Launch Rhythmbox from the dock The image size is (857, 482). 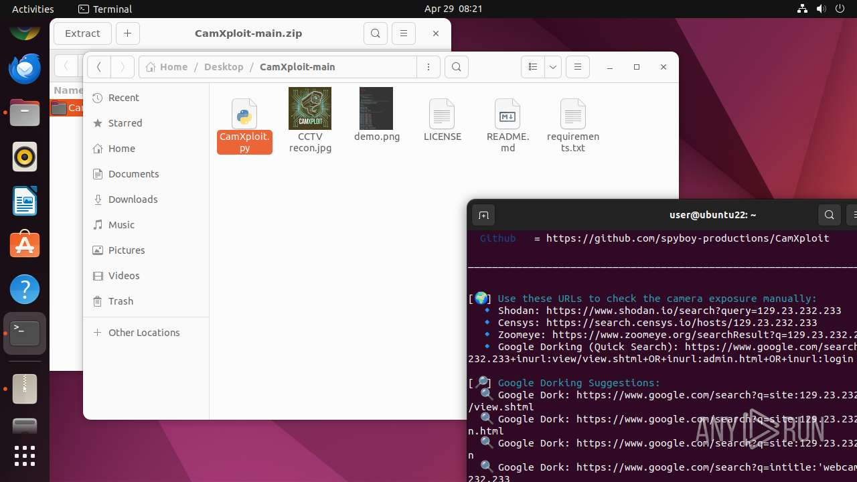(25, 157)
